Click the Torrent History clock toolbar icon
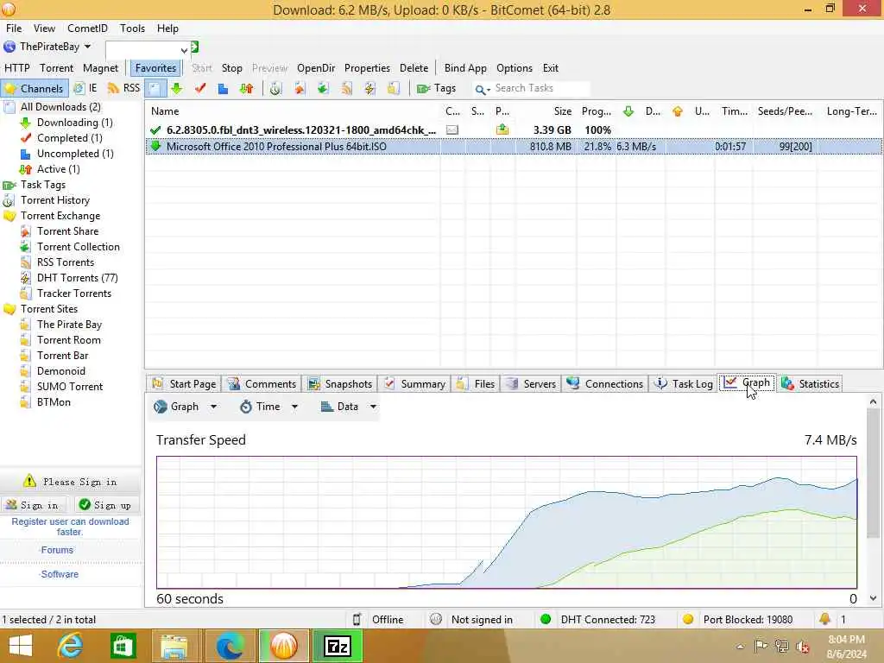Viewport: 884px width, 663px height. click(x=275, y=89)
